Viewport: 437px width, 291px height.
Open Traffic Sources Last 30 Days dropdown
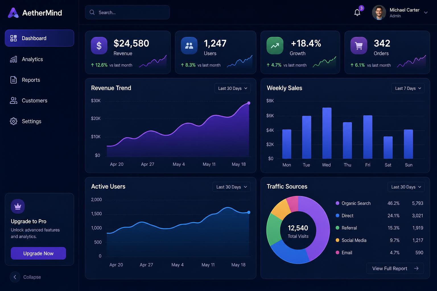pos(406,187)
